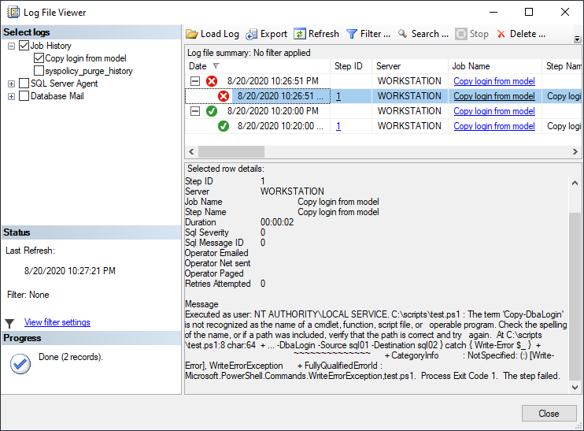Open the View filter settings link
Screen dimensions: 584x431
tap(57, 322)
